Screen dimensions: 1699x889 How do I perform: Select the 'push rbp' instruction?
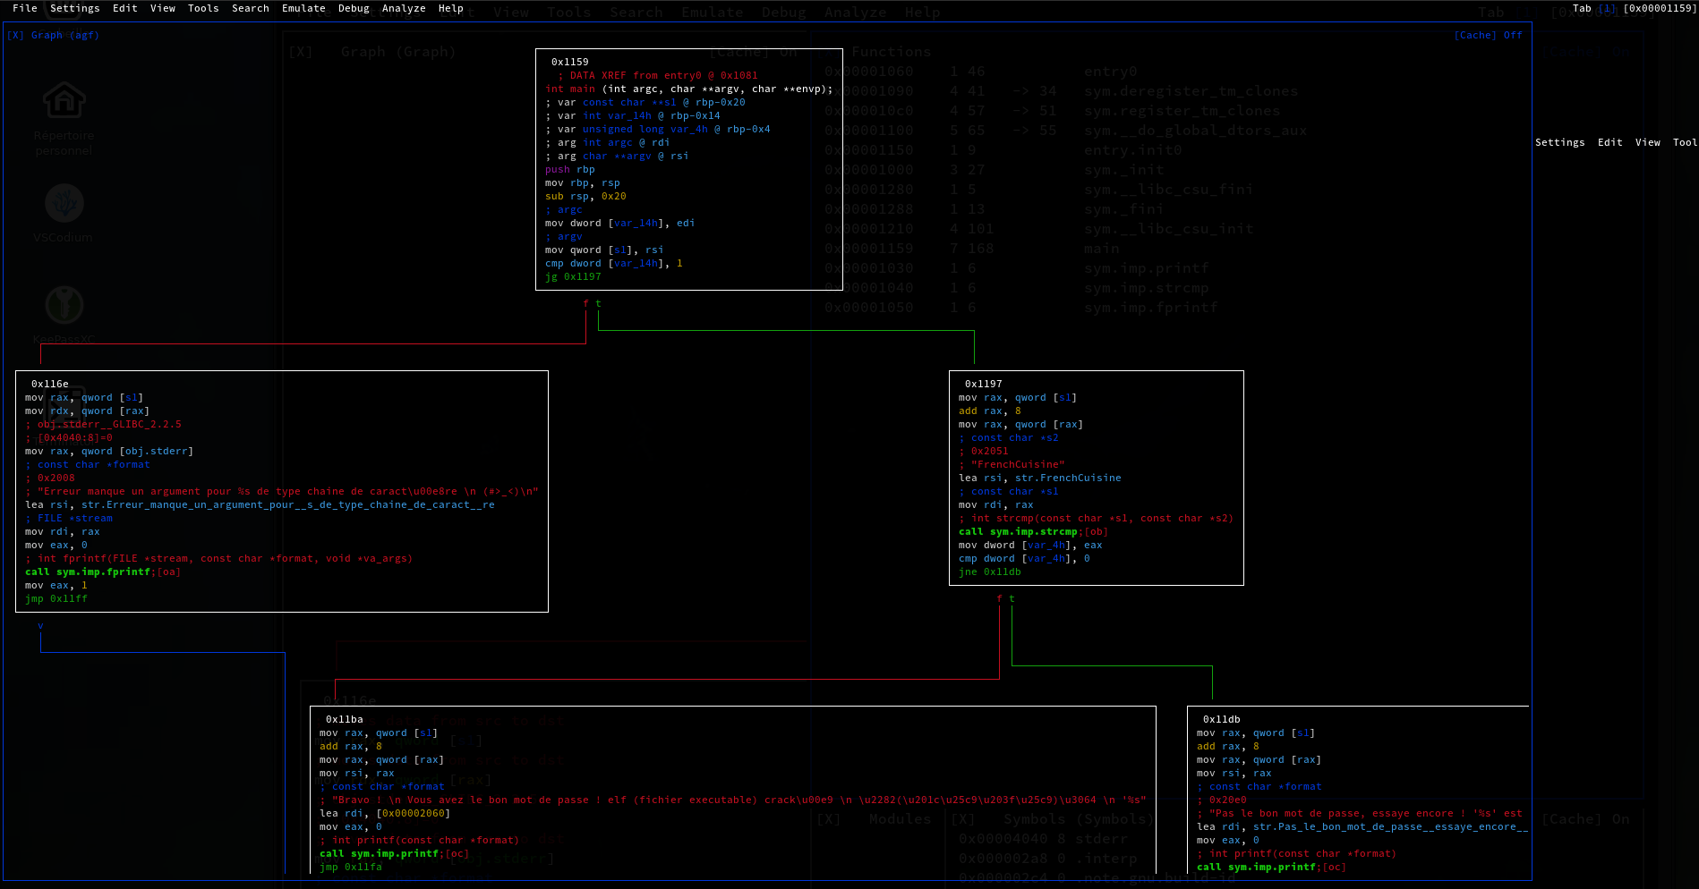[570, 169]
